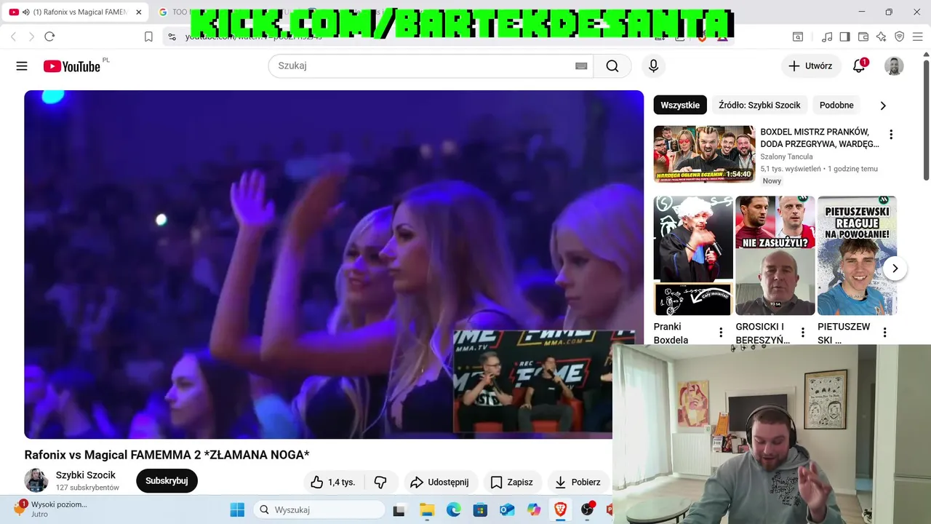
Task: Open Task View on taskbar
Action: click(399, 509)
